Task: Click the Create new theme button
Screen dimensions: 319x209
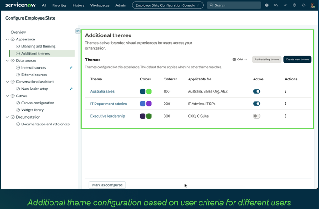Action: [x=297, y=60]
